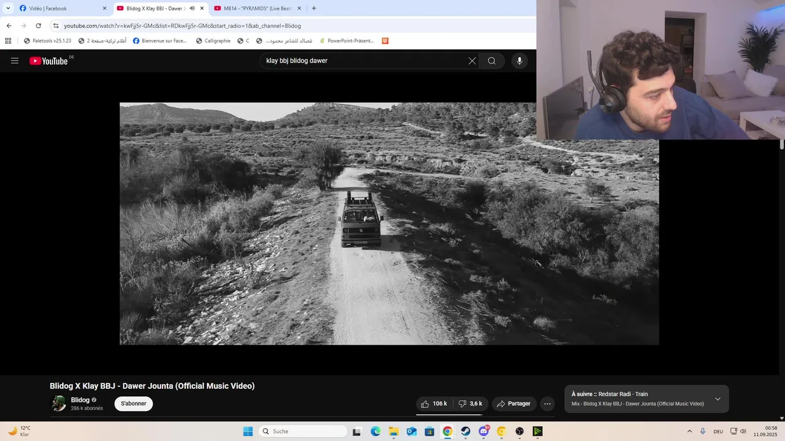This screenshot has height=441, width=785.
Task: Open PowerPoint-Präsent... bookmark
Action: [x=347, y=41]
